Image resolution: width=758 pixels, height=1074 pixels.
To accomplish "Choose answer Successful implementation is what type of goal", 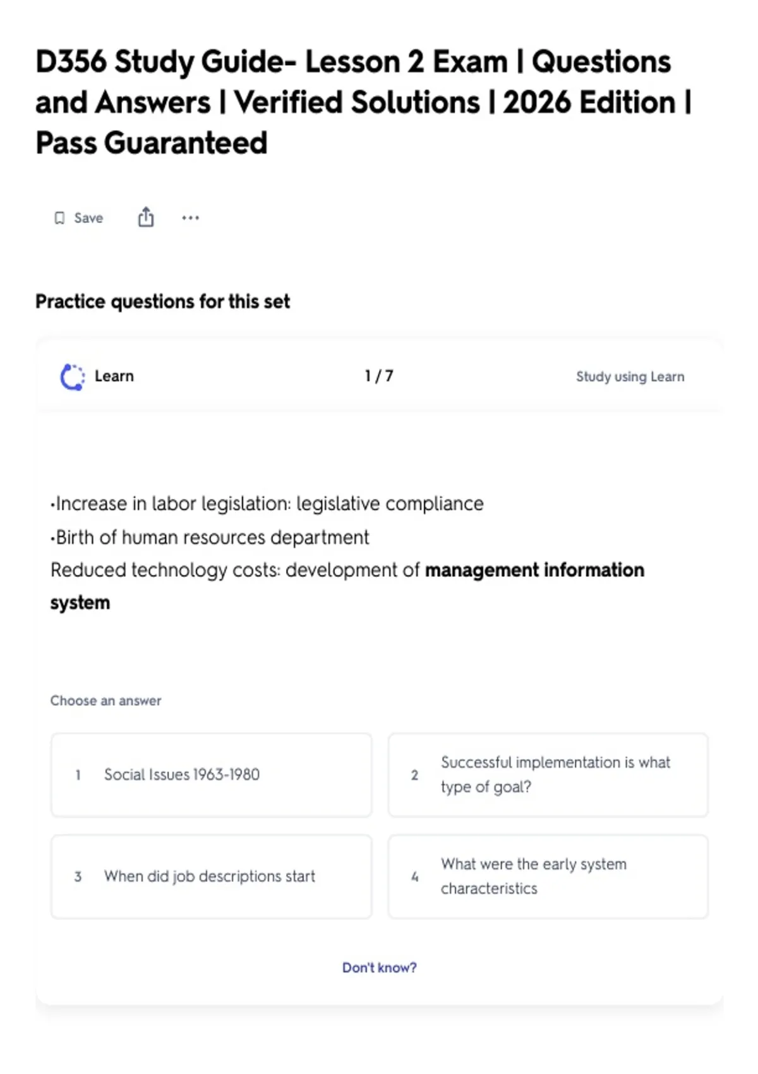I will (548, 775).
